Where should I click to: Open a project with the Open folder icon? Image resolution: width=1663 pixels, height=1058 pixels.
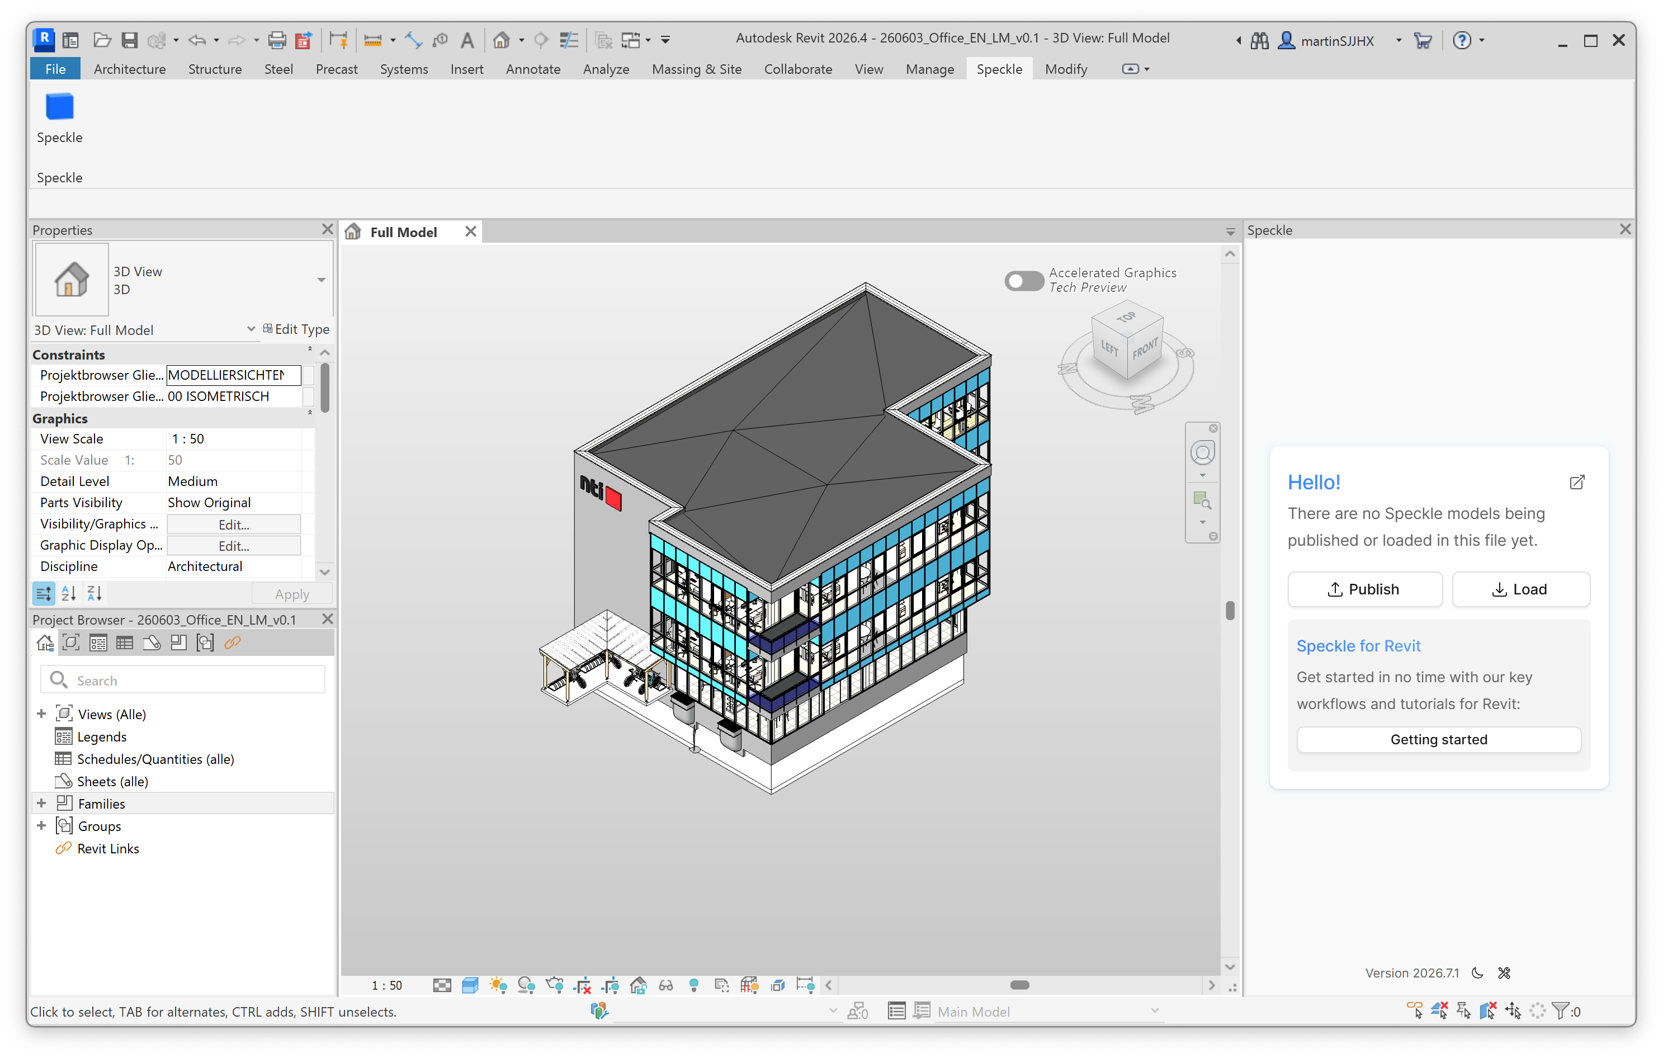102,40
